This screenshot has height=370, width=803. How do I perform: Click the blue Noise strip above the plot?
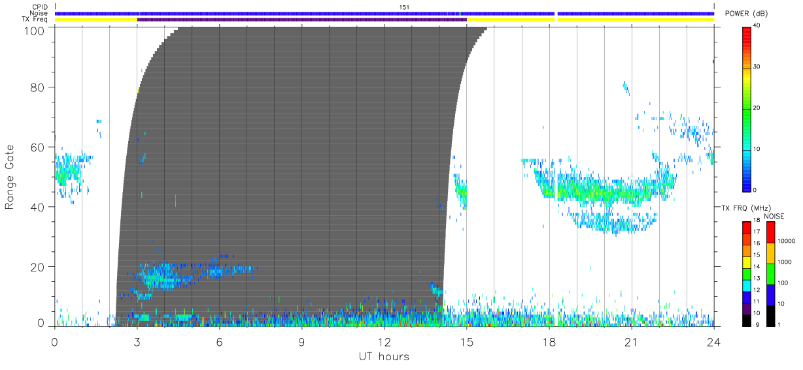tap(384, 13)
